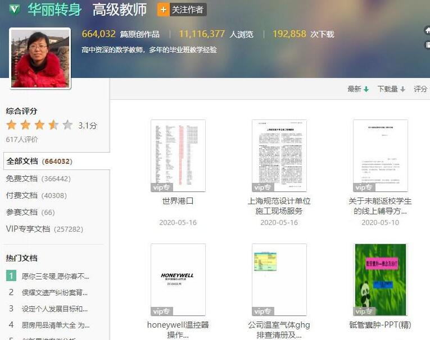Select the 全部文档 category
Image resolution: width=430 pixels, height=340 pixels.
(x=39, y=162)
